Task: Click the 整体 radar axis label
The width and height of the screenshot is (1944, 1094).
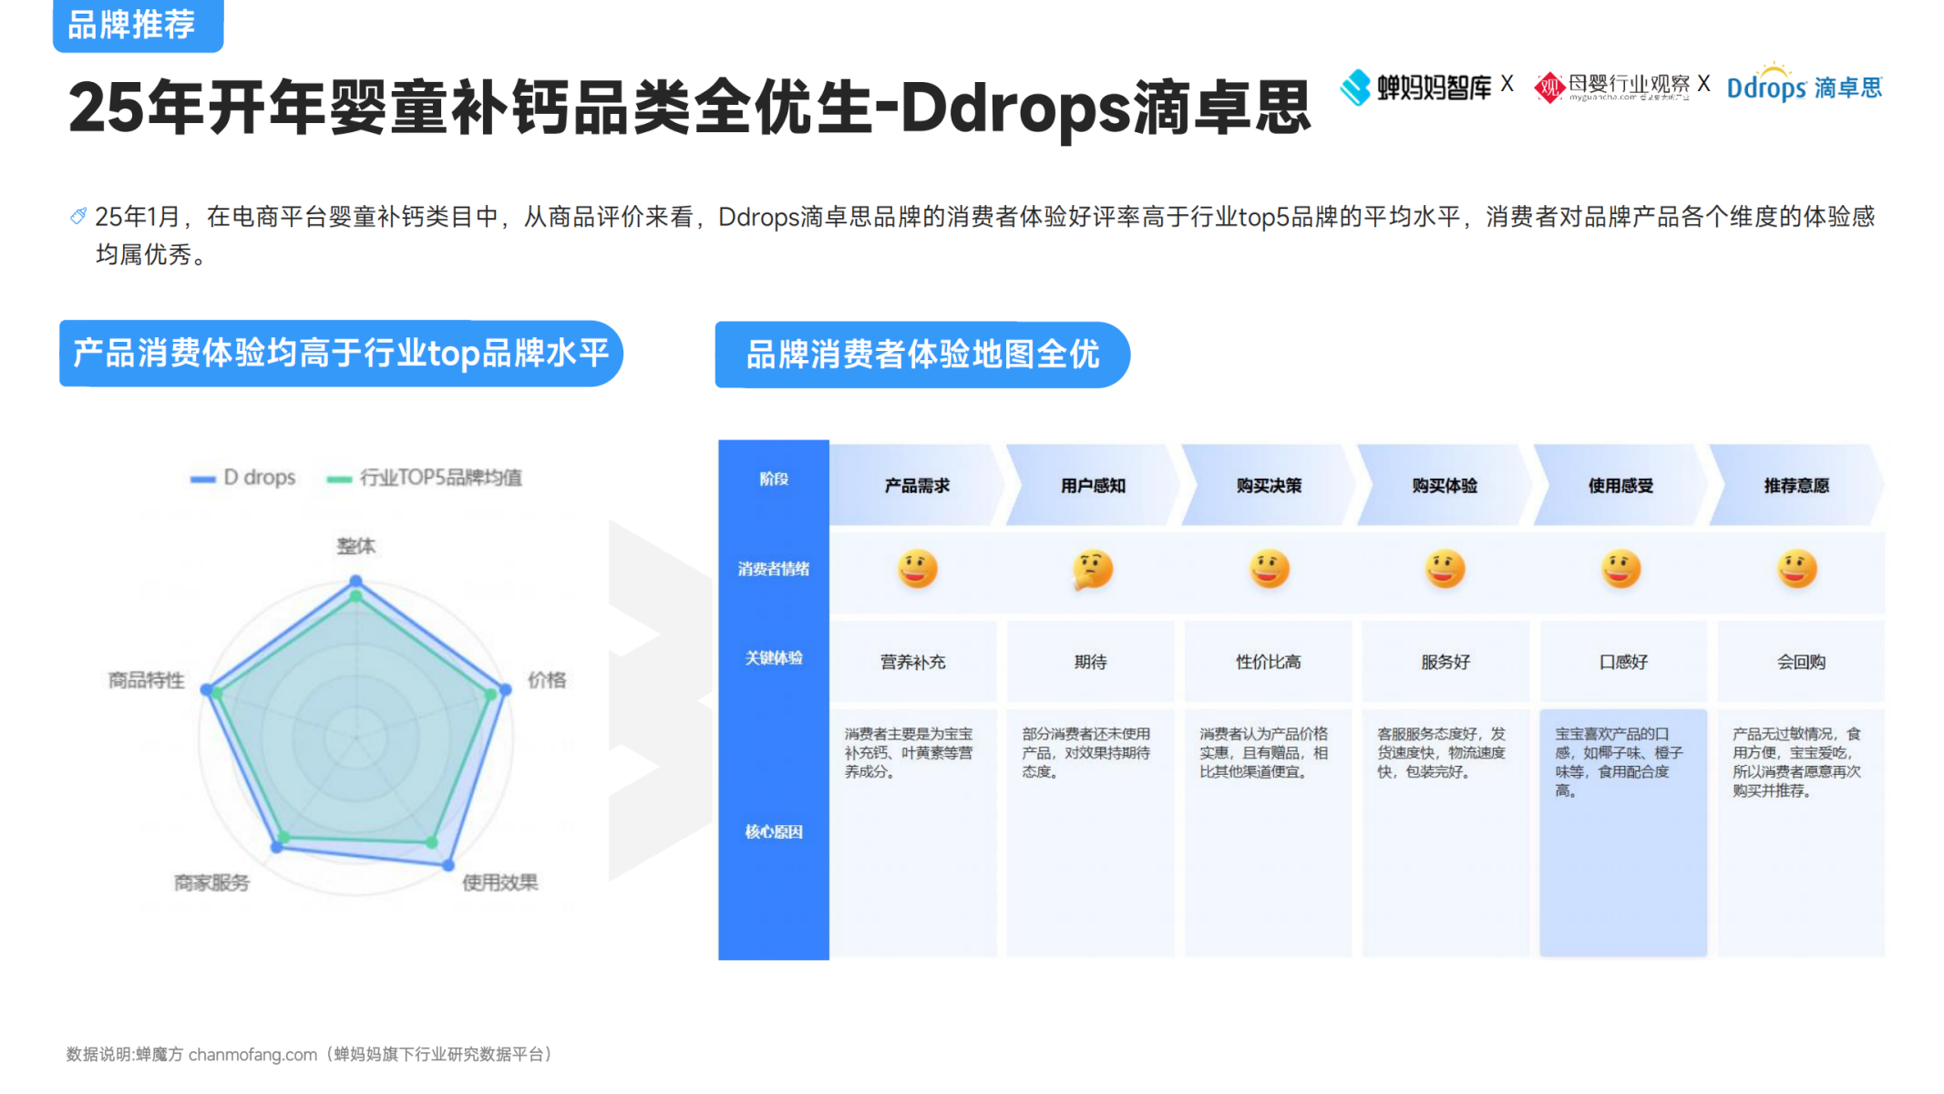Action: click(x=355, y=546)
